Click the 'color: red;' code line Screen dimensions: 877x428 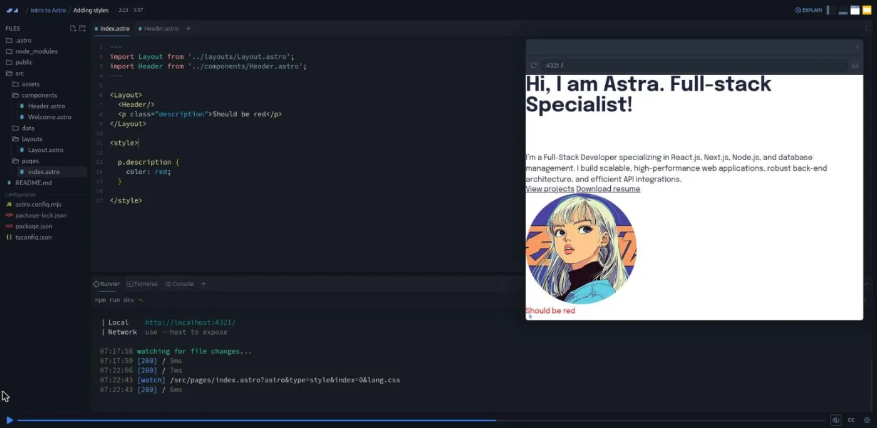(x=148, y=171)
